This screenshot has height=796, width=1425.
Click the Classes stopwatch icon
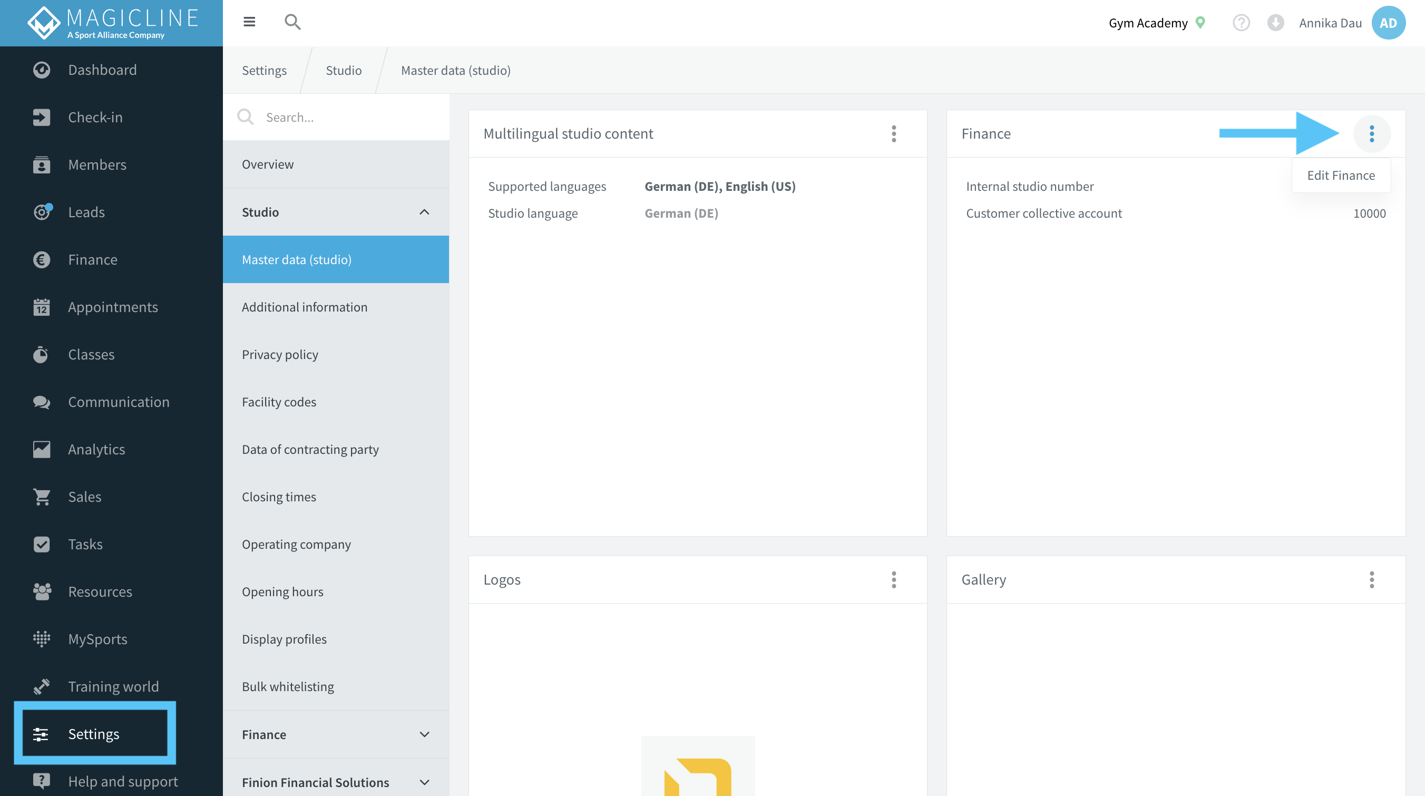pyautogui.click(x=41, y=355)
